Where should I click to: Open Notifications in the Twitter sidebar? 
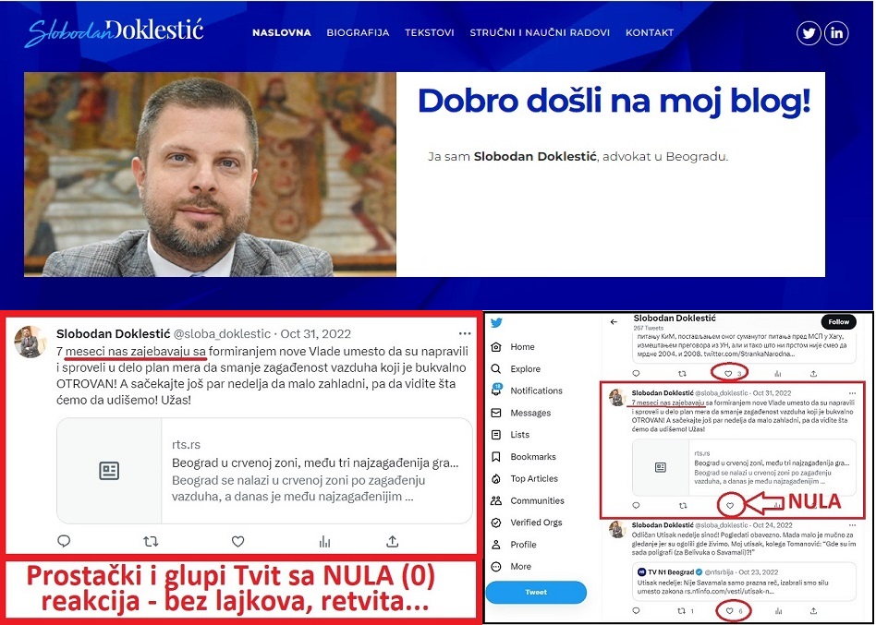click(536, 391)
